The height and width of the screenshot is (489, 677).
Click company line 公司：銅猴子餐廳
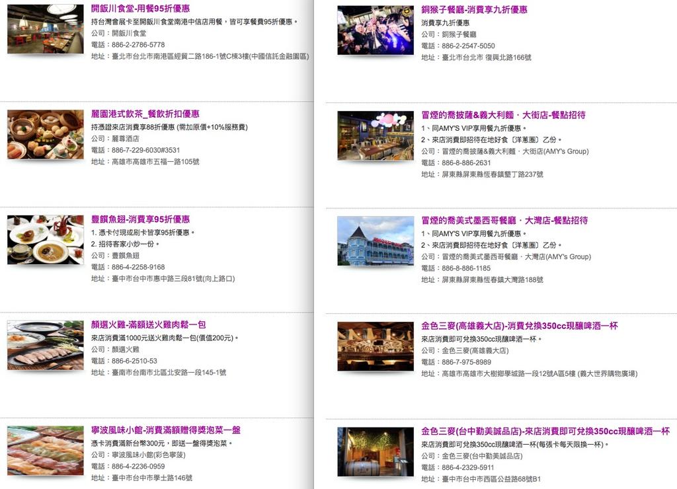(x=449, y=34)
